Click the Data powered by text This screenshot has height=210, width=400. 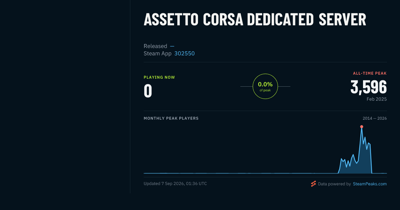coord(334,184)
